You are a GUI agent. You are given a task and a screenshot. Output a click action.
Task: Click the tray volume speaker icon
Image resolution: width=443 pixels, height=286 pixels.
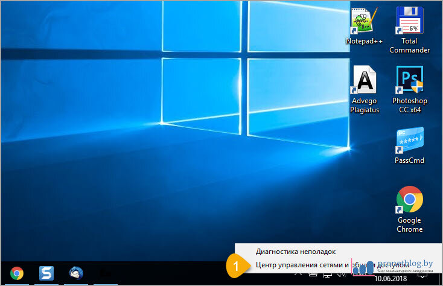click(x=341, y=274)
